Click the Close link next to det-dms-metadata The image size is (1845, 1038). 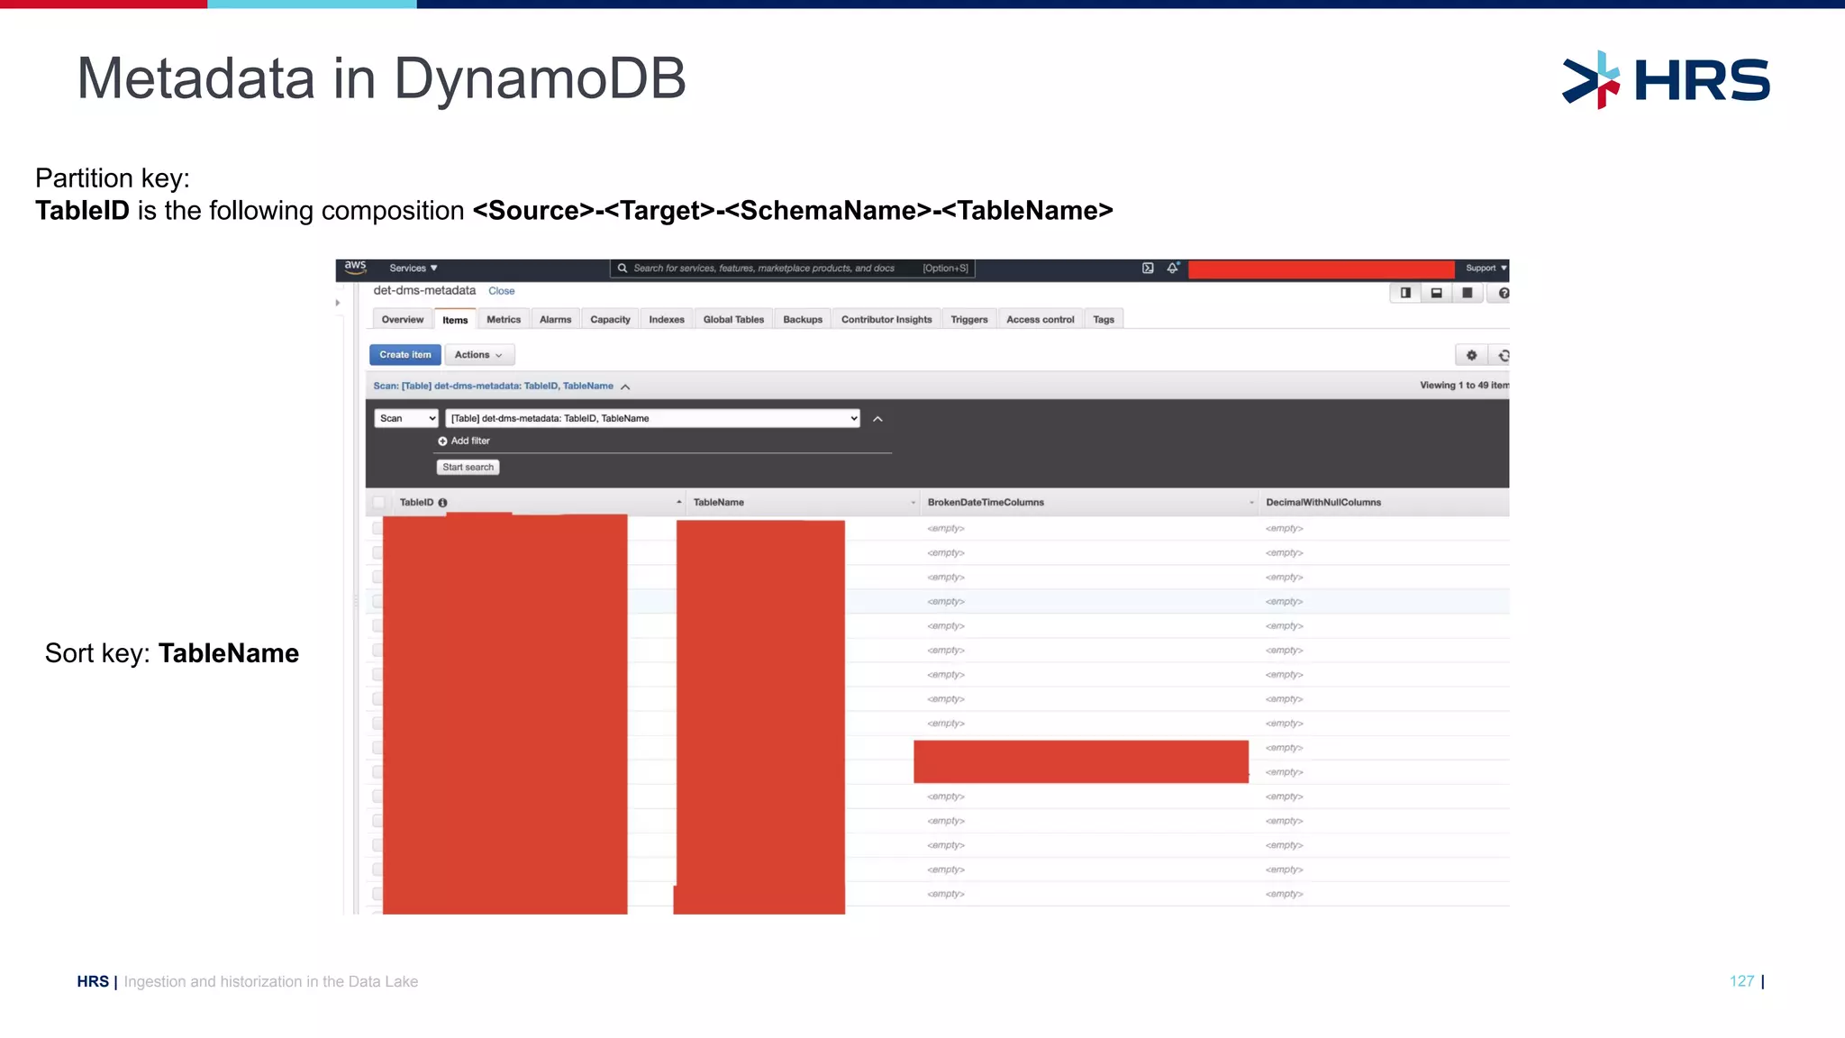(502, 291)
